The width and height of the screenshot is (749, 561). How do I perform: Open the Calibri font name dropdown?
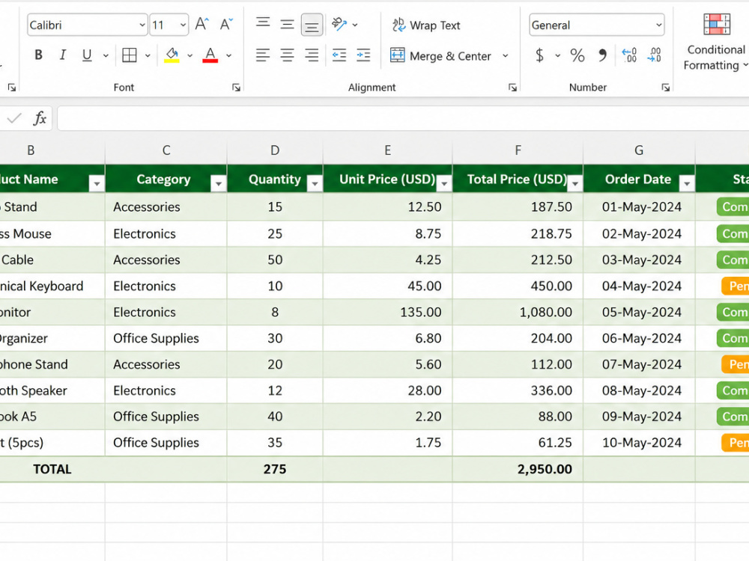tap(142, 25)
